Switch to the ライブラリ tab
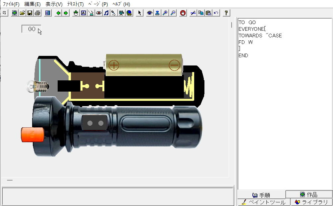This screenshot has width=333, height=206. pos(311,202)
